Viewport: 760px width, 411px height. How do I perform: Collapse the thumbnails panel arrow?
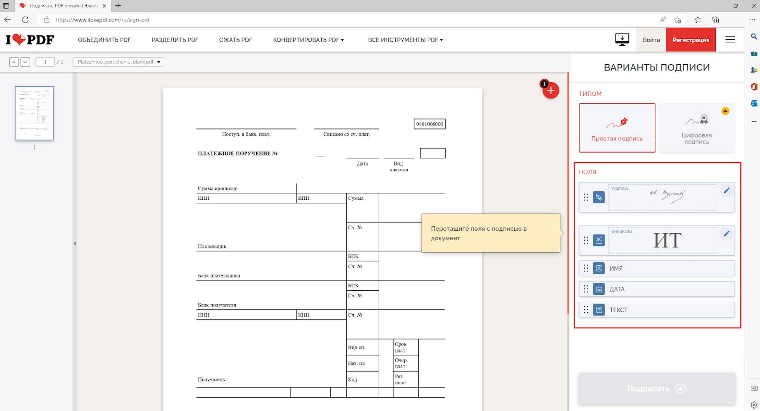tap(74, 244)
